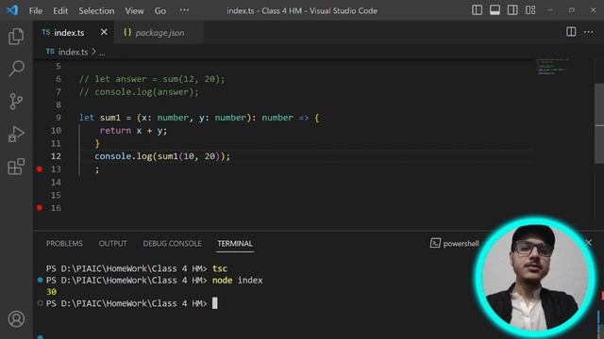Toggle the secondary side bar layout icon

pyautogui.click(x=512, y=10)
